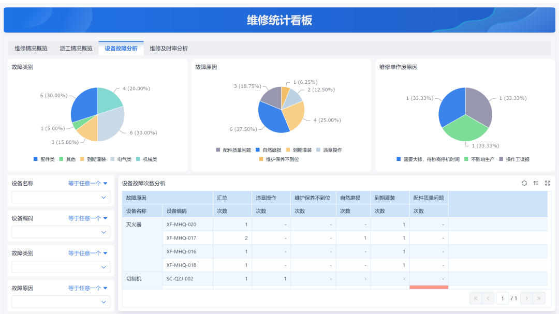The height and width of the screenshot is (314, 559).
Task: Open the 设备名称 selection dropdown
Action: [60, 197]
